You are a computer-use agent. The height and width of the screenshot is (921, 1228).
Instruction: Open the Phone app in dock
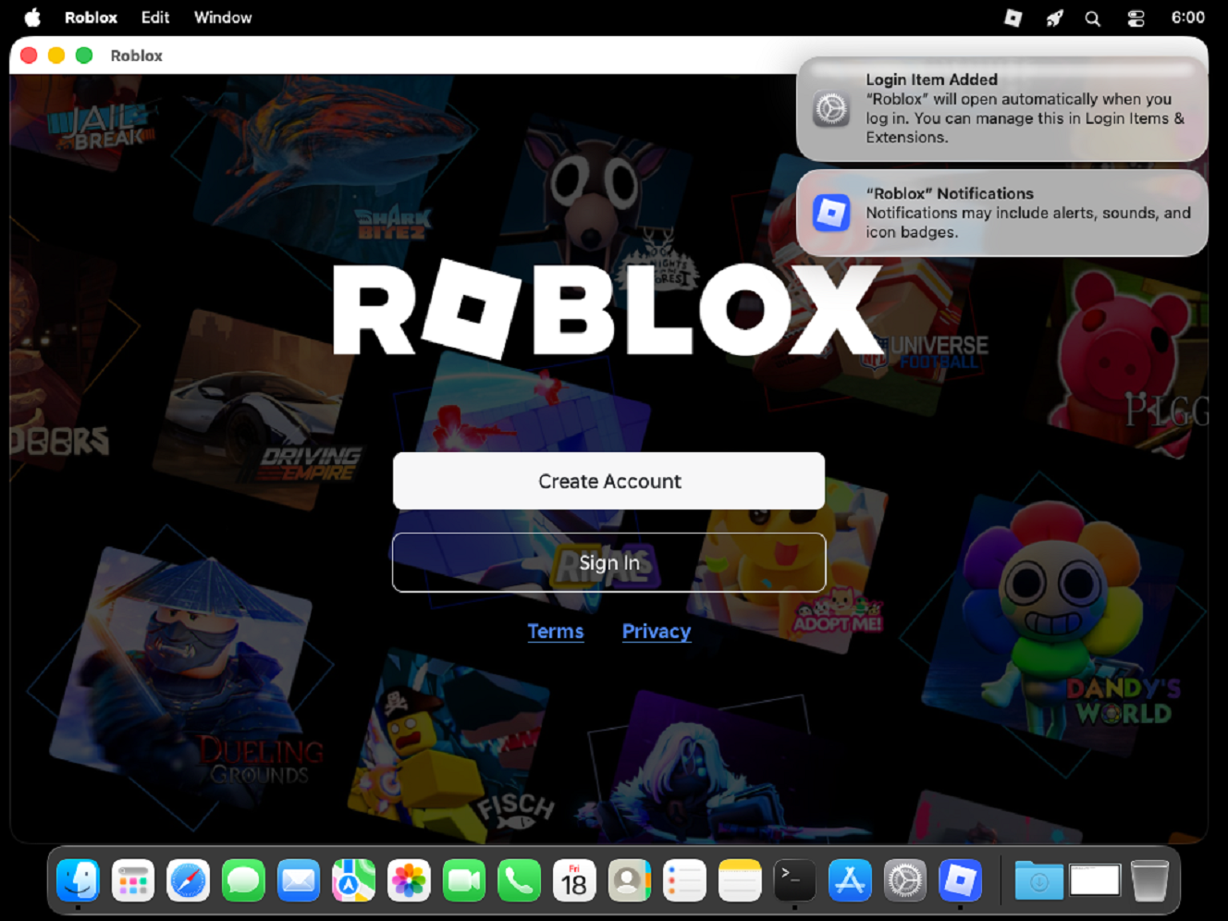click(519, 880)
